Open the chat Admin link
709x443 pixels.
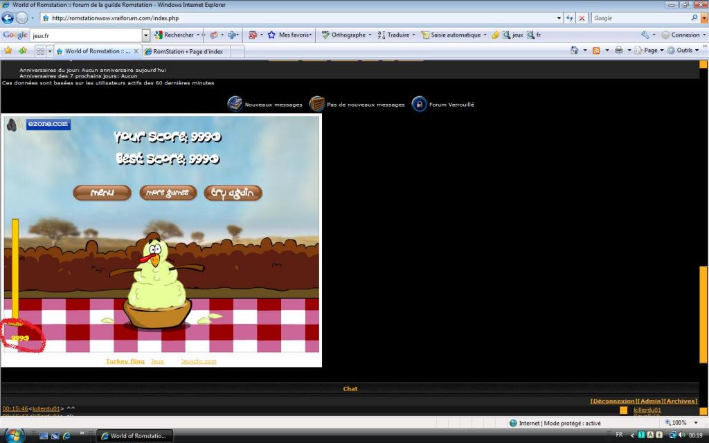tap(651, 401)
